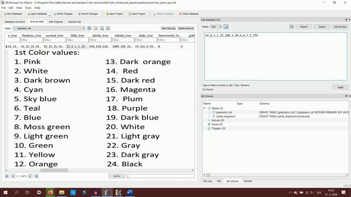Viewport: 351px width, 197px height.
Task: Open the Tools menu
Action: click(28, 8)
